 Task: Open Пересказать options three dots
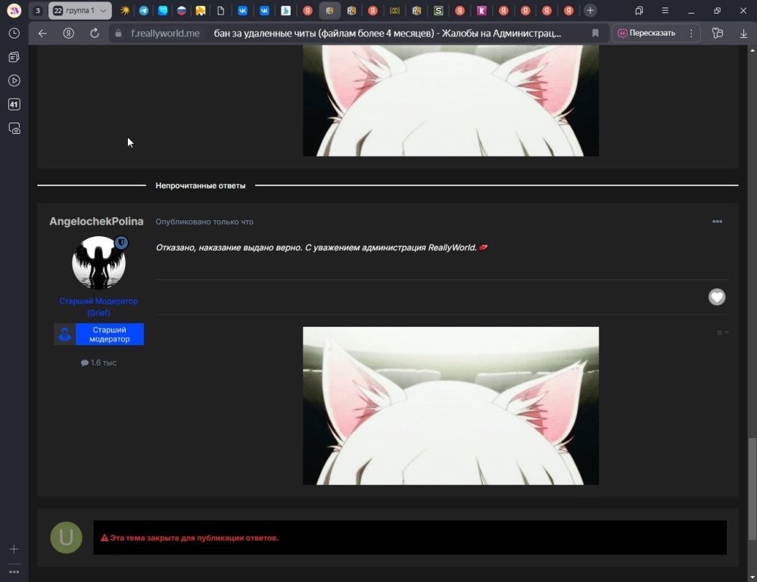pyautogui.click(x=691, y=33)
